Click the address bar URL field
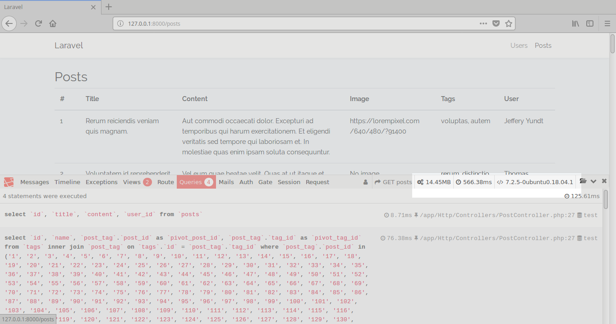 (x=293, y=23)
